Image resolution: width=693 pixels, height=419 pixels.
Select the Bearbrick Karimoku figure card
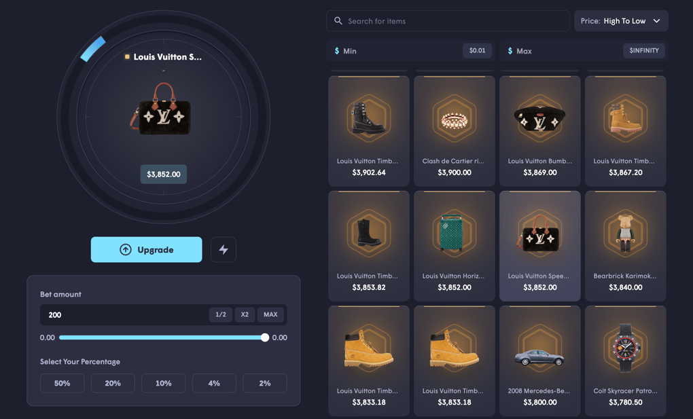tap(625, 246)
